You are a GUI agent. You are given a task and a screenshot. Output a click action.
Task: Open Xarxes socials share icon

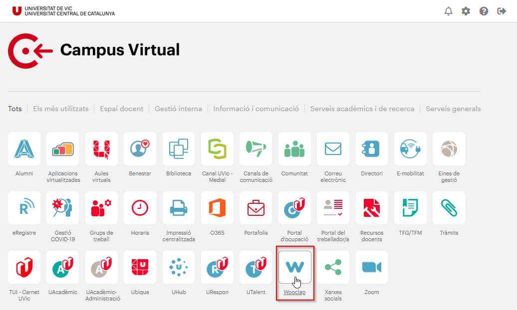coord(333,267)
